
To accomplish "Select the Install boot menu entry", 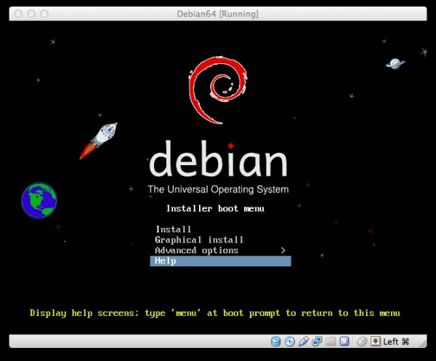I will pos(220,229).
